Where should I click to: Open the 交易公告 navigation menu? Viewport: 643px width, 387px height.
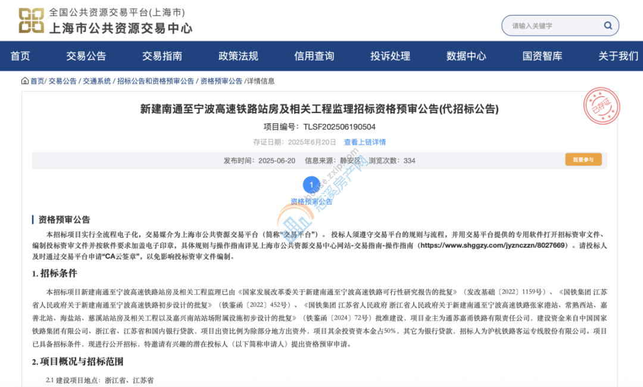[86, 56]
